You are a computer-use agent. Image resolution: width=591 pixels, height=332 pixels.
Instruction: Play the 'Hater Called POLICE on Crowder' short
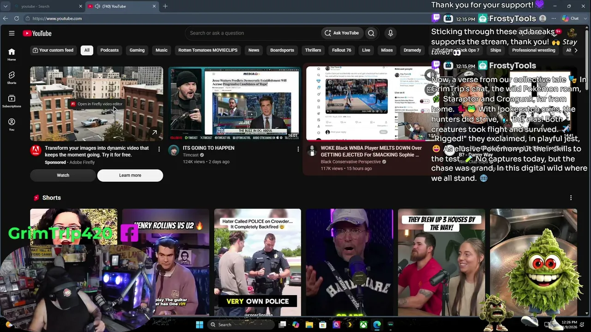[x=258, y=262]
